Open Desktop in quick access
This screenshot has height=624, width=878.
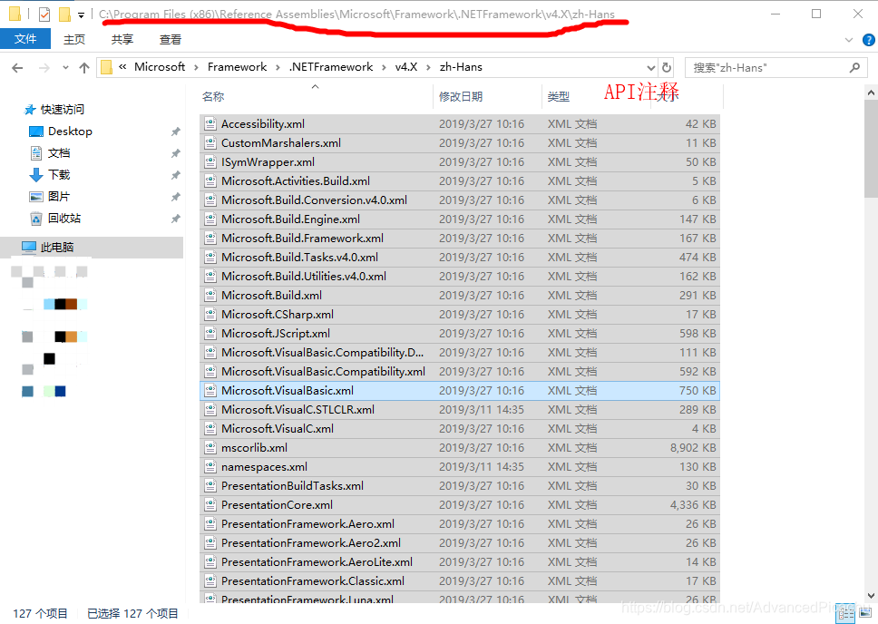(70, 132)
